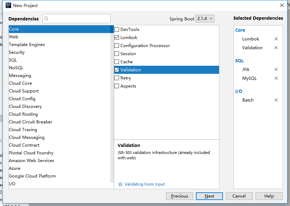Remove Validation from selected dependencies
290x206 pixels.
(x=276, y=47)
